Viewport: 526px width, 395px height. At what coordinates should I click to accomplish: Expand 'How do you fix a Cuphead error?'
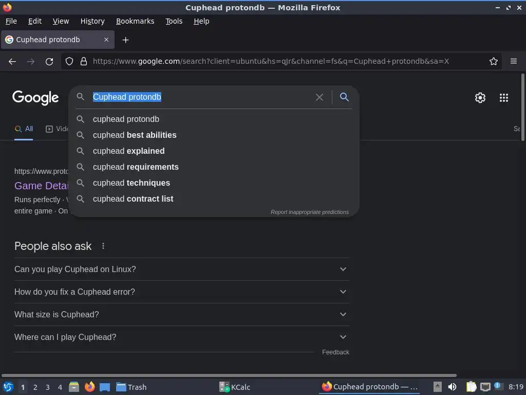tap(181, 292)
